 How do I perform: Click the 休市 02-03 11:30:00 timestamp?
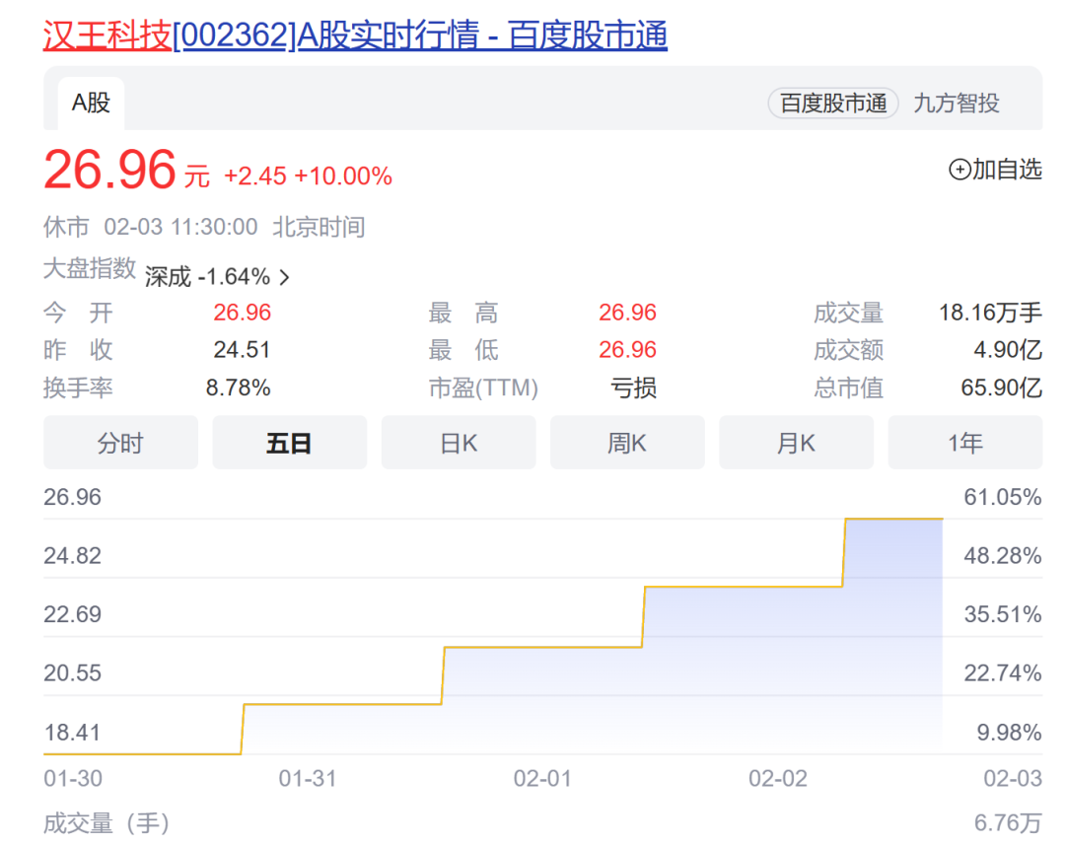[x=151, y=227]
